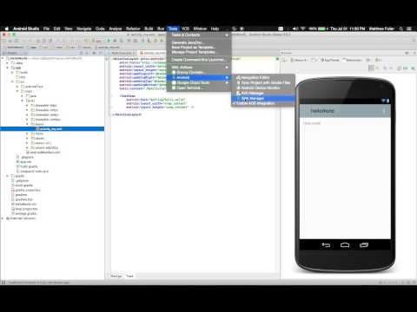Open the File menu
The height and width of the screenshot is (312, 417).
pyautogui.click(x=47, y=29)
